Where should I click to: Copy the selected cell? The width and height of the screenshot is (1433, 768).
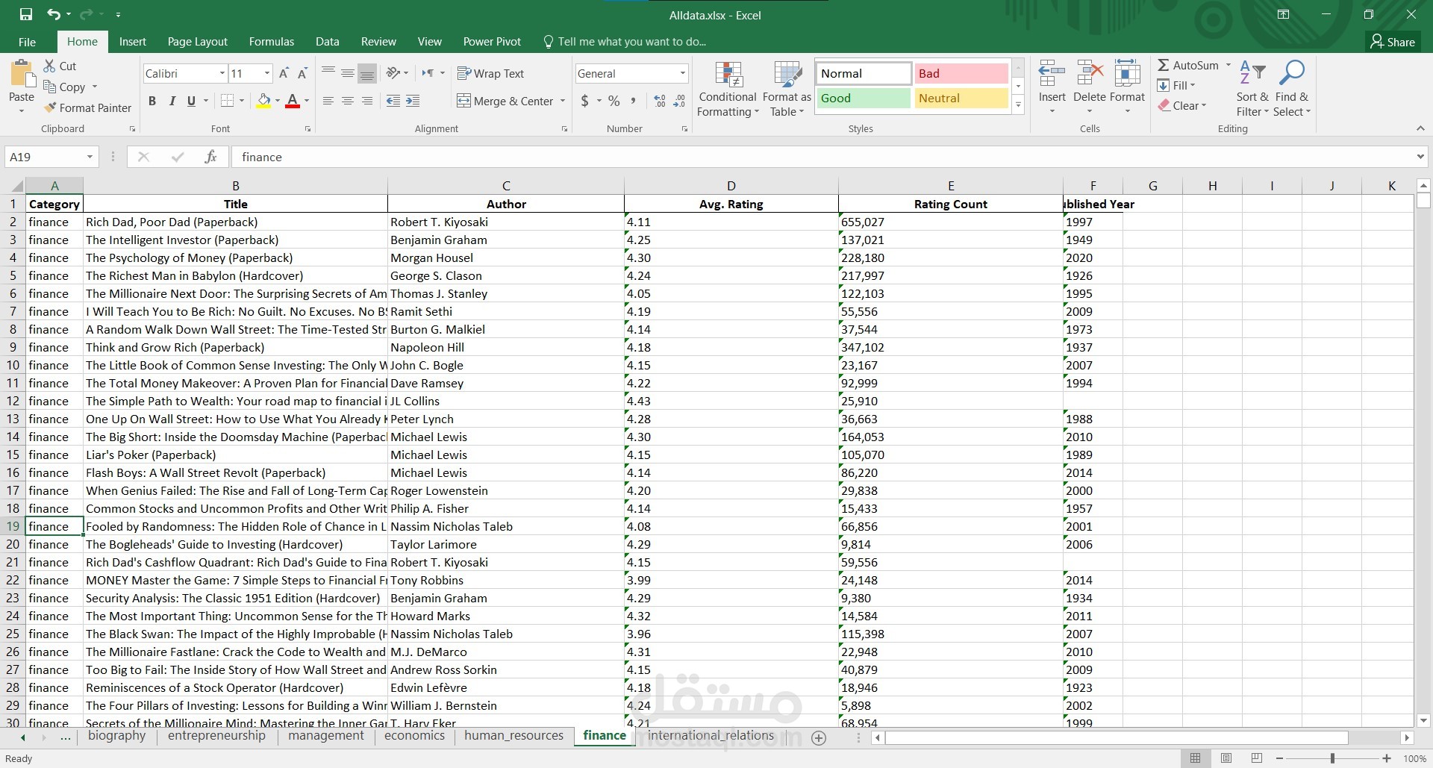[x=65, y=87]
